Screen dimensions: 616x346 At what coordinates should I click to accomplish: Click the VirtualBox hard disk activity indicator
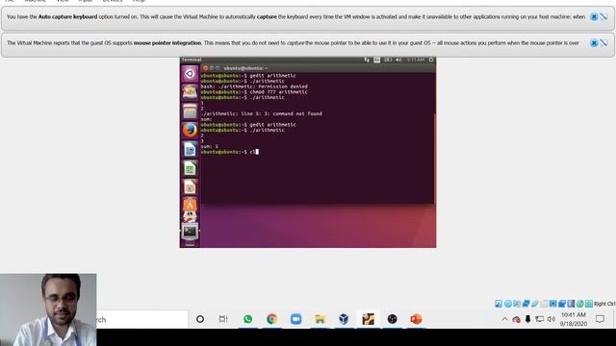499,304
